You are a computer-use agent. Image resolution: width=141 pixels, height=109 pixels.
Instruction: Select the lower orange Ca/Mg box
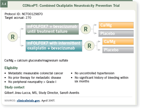pyautogui.click(x=118, y=41)
